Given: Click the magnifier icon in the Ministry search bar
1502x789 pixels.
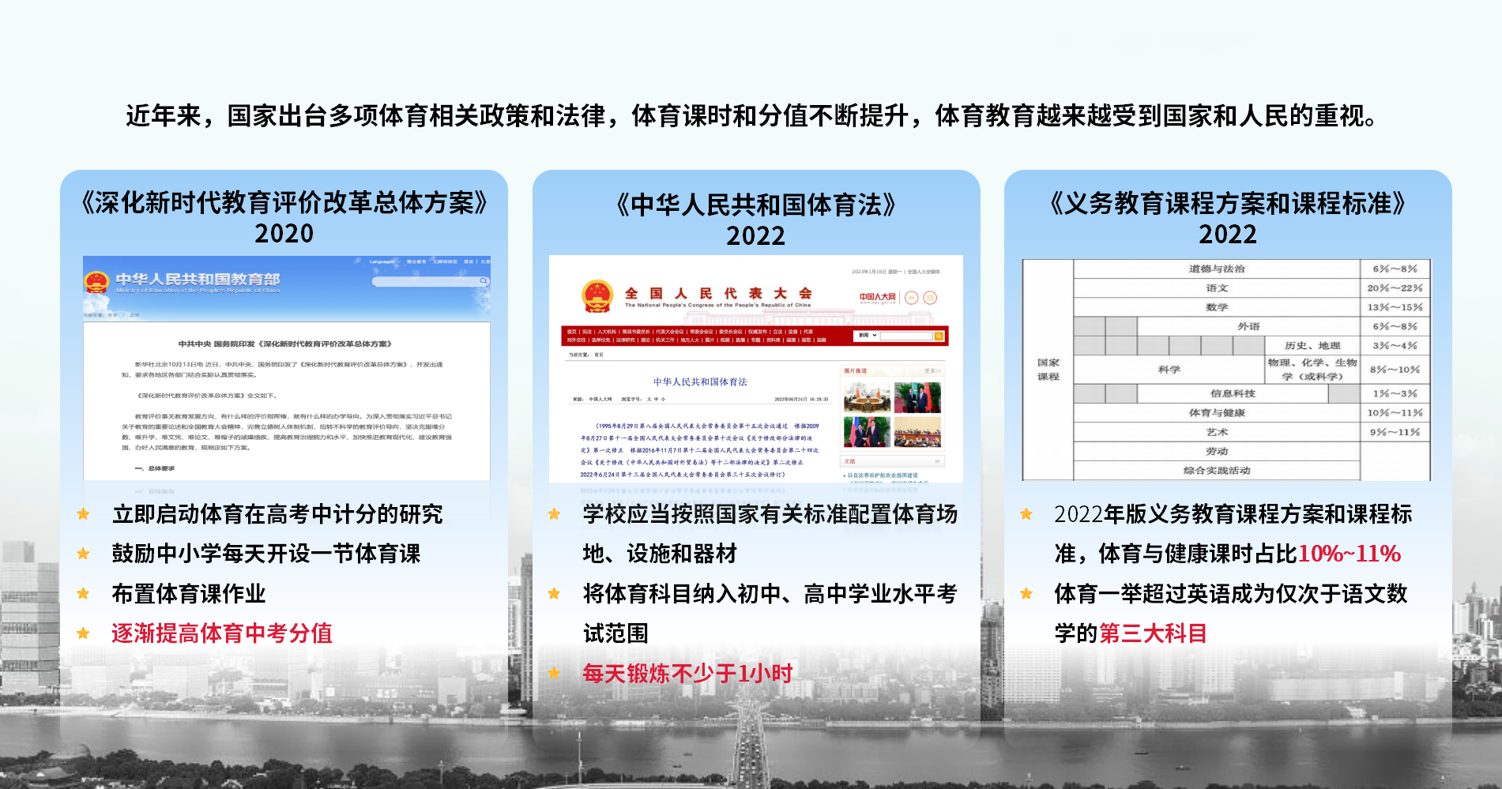Looking at the screenshot, I should 484,281.
